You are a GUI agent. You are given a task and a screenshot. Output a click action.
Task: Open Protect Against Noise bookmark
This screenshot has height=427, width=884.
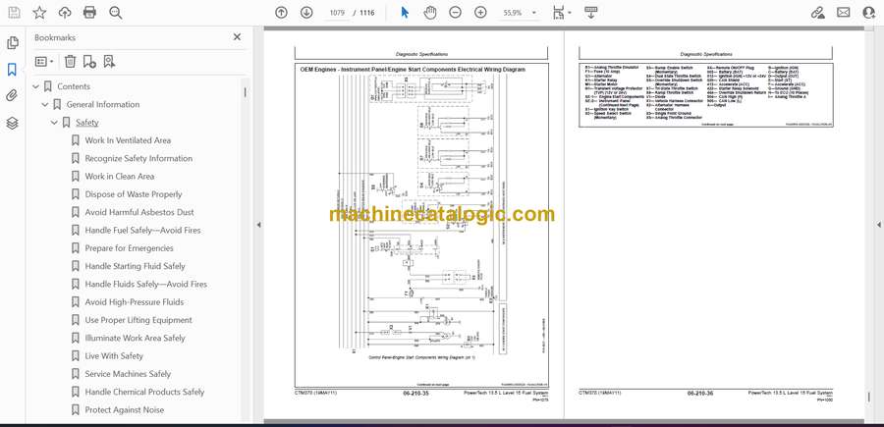[x=124, y=410]
